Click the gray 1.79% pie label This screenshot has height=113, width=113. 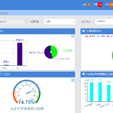point(64,59)
